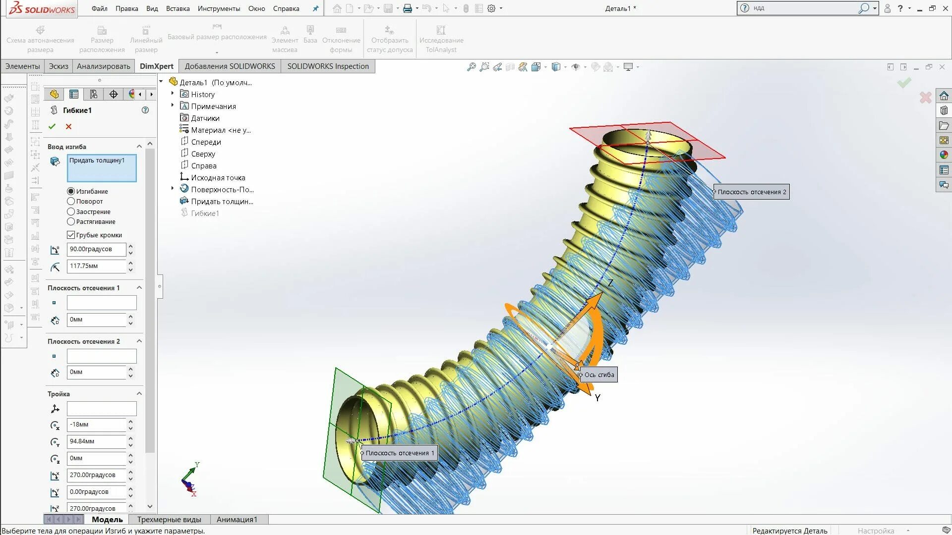952x535 pixels.
Task: Choose the Поворот bend option
Action: (x=71, y=201)
